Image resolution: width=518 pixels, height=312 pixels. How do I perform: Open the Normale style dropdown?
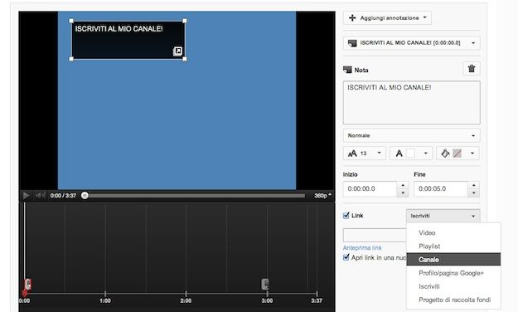pyautogui.click(x=412, y=135)
